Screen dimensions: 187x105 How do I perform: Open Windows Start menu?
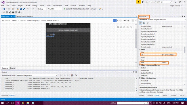pyautogui.click(x=2, y=103)
